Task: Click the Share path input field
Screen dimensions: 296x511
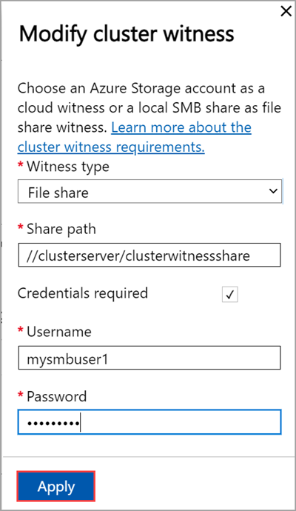Action: [x=149, y=255]
